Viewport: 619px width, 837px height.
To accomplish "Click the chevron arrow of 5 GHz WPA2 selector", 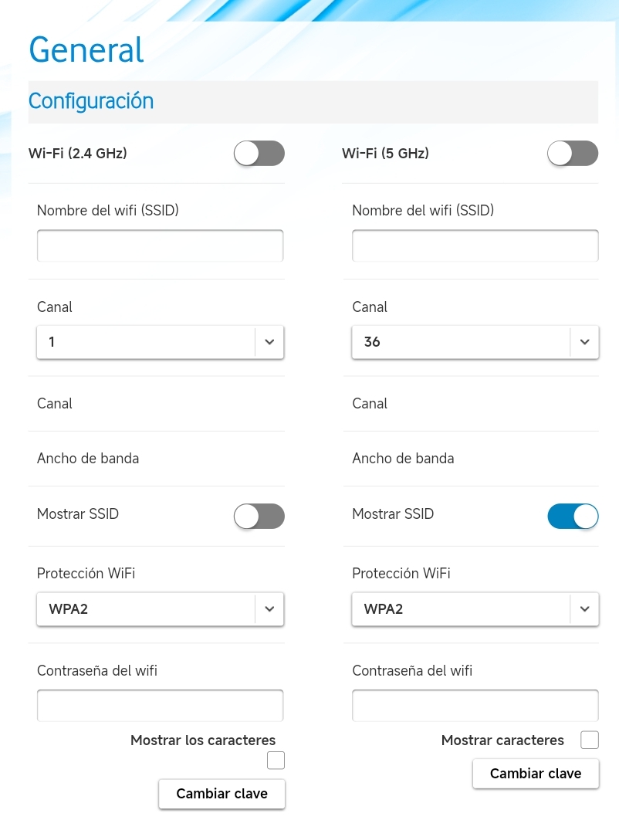I will tap(584, 608).
